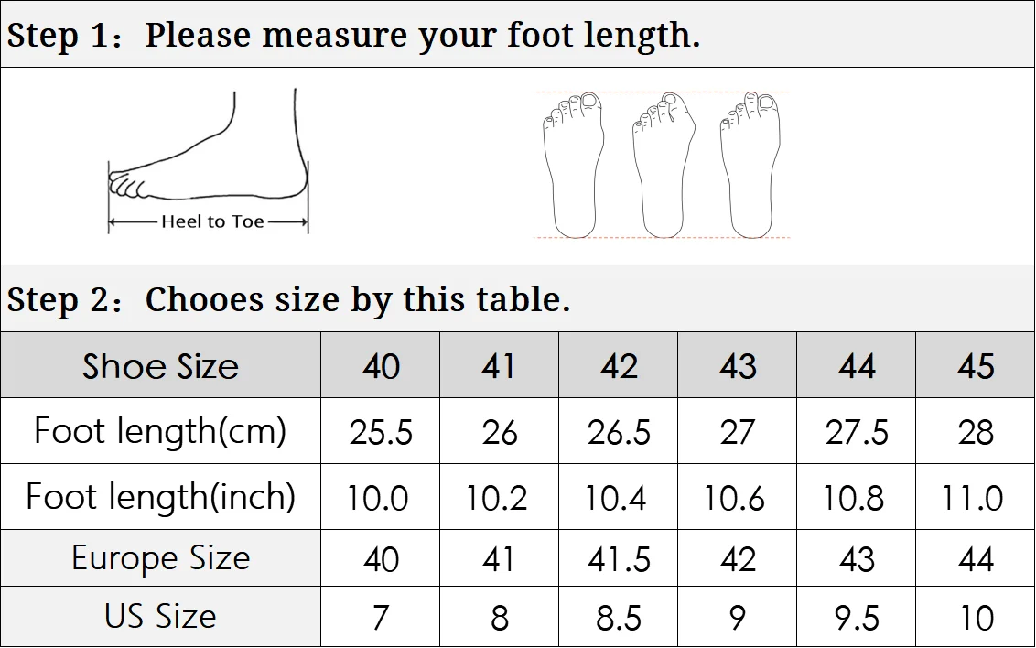Select shoe size 40 column header

(x=381, y=365)
